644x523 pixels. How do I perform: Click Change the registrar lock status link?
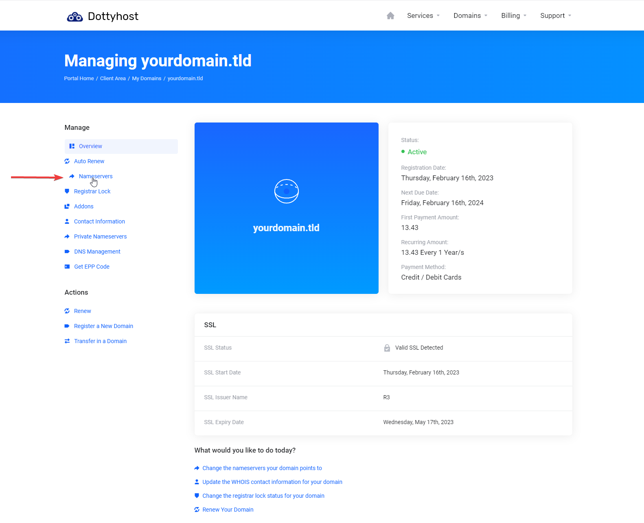(263, 496)
